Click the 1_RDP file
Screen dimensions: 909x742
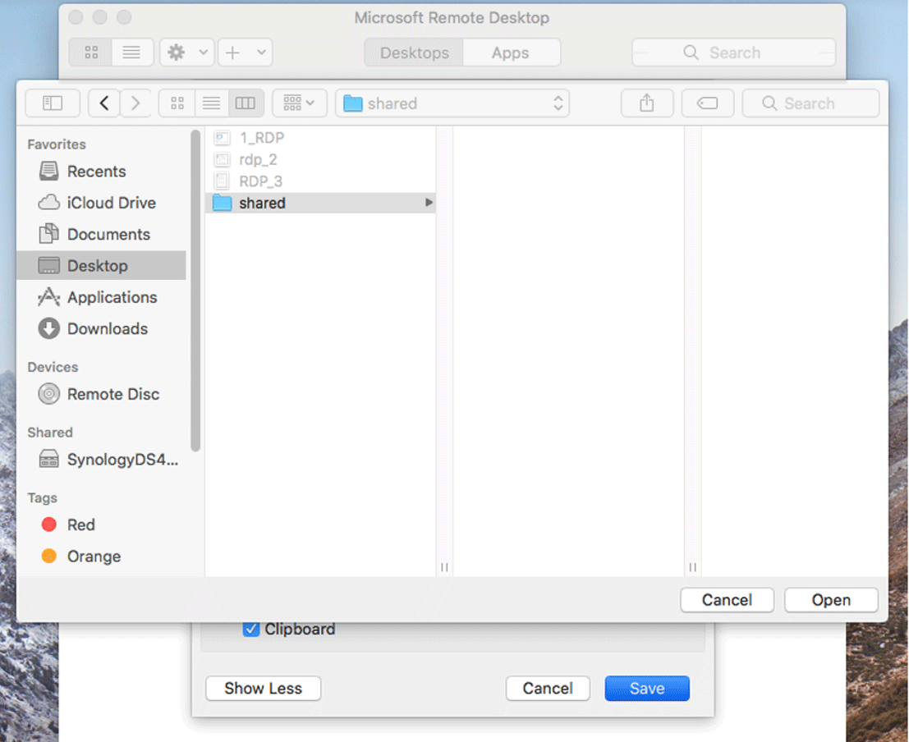click(x=320, y=137)
